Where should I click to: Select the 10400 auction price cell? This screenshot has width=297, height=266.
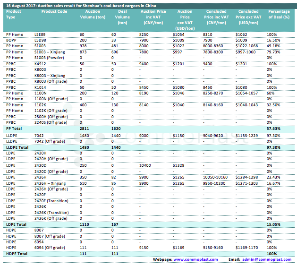coord(146,166)
